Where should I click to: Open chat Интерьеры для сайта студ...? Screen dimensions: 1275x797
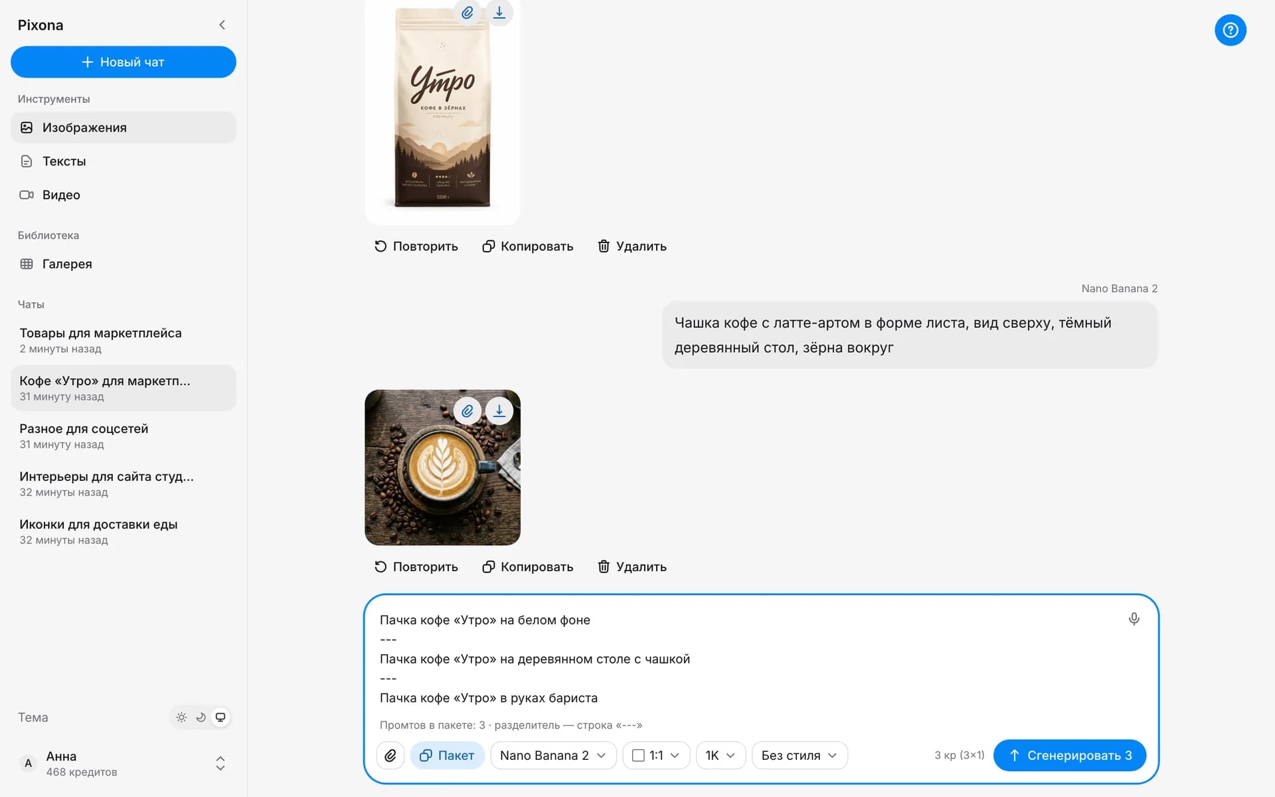[x=124, y=484]
